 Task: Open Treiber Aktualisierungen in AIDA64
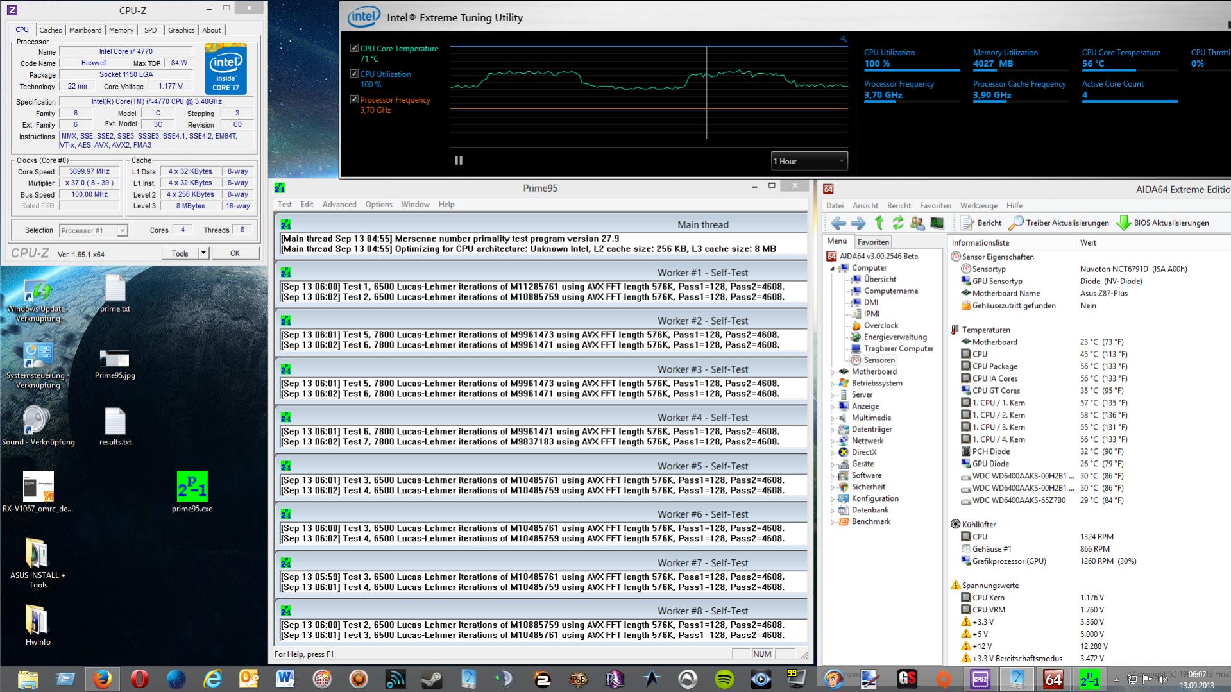click(1058, 223)
